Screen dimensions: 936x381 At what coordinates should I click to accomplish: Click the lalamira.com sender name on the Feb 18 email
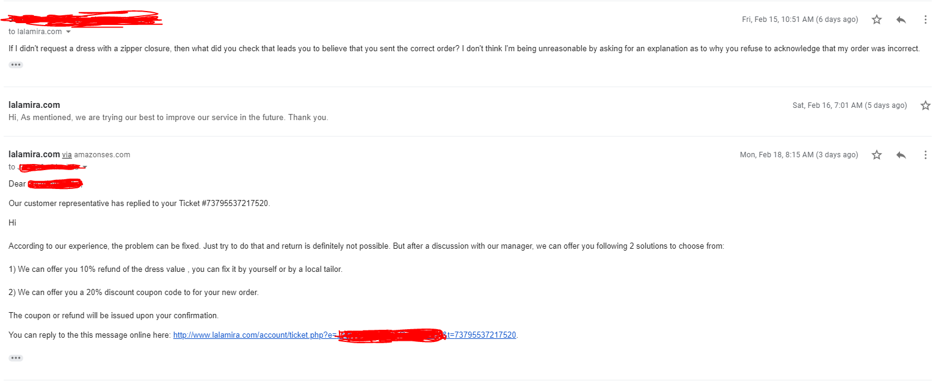pyautogui.click(x=34, y=154)
